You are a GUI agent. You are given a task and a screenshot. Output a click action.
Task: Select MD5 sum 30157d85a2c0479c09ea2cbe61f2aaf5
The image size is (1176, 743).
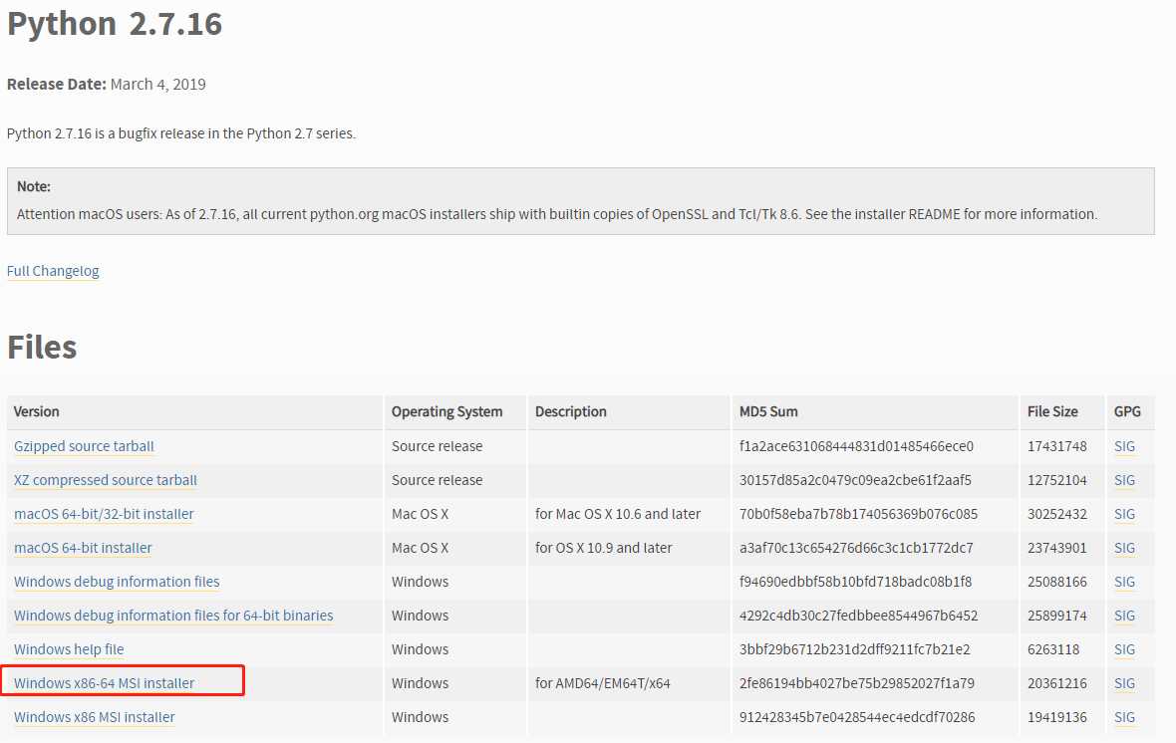(x=855, y=480)
